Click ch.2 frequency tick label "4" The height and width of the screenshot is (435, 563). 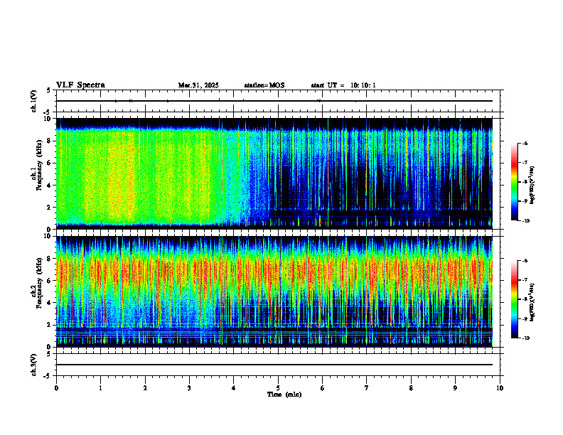coord(49,303)
